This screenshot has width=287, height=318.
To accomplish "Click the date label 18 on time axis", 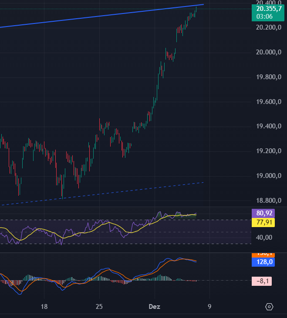I will [x=44, y=306].
